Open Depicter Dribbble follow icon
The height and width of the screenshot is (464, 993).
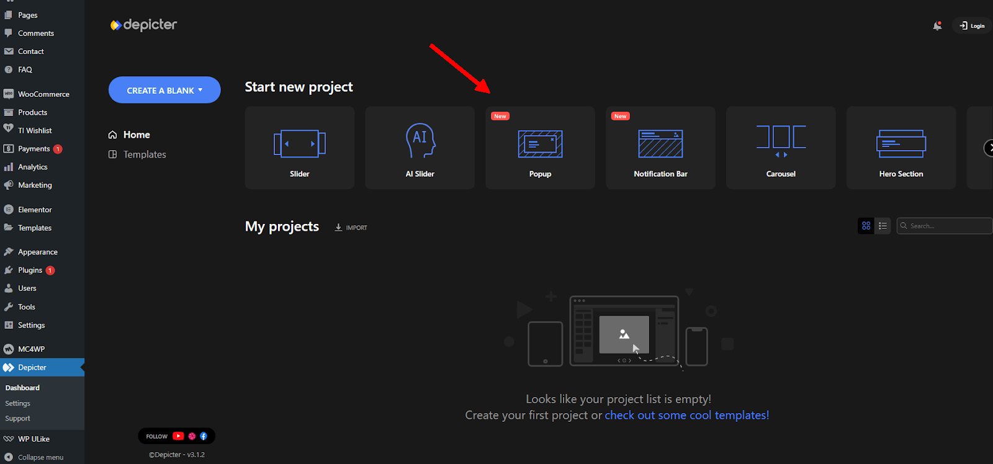point(192,436)
